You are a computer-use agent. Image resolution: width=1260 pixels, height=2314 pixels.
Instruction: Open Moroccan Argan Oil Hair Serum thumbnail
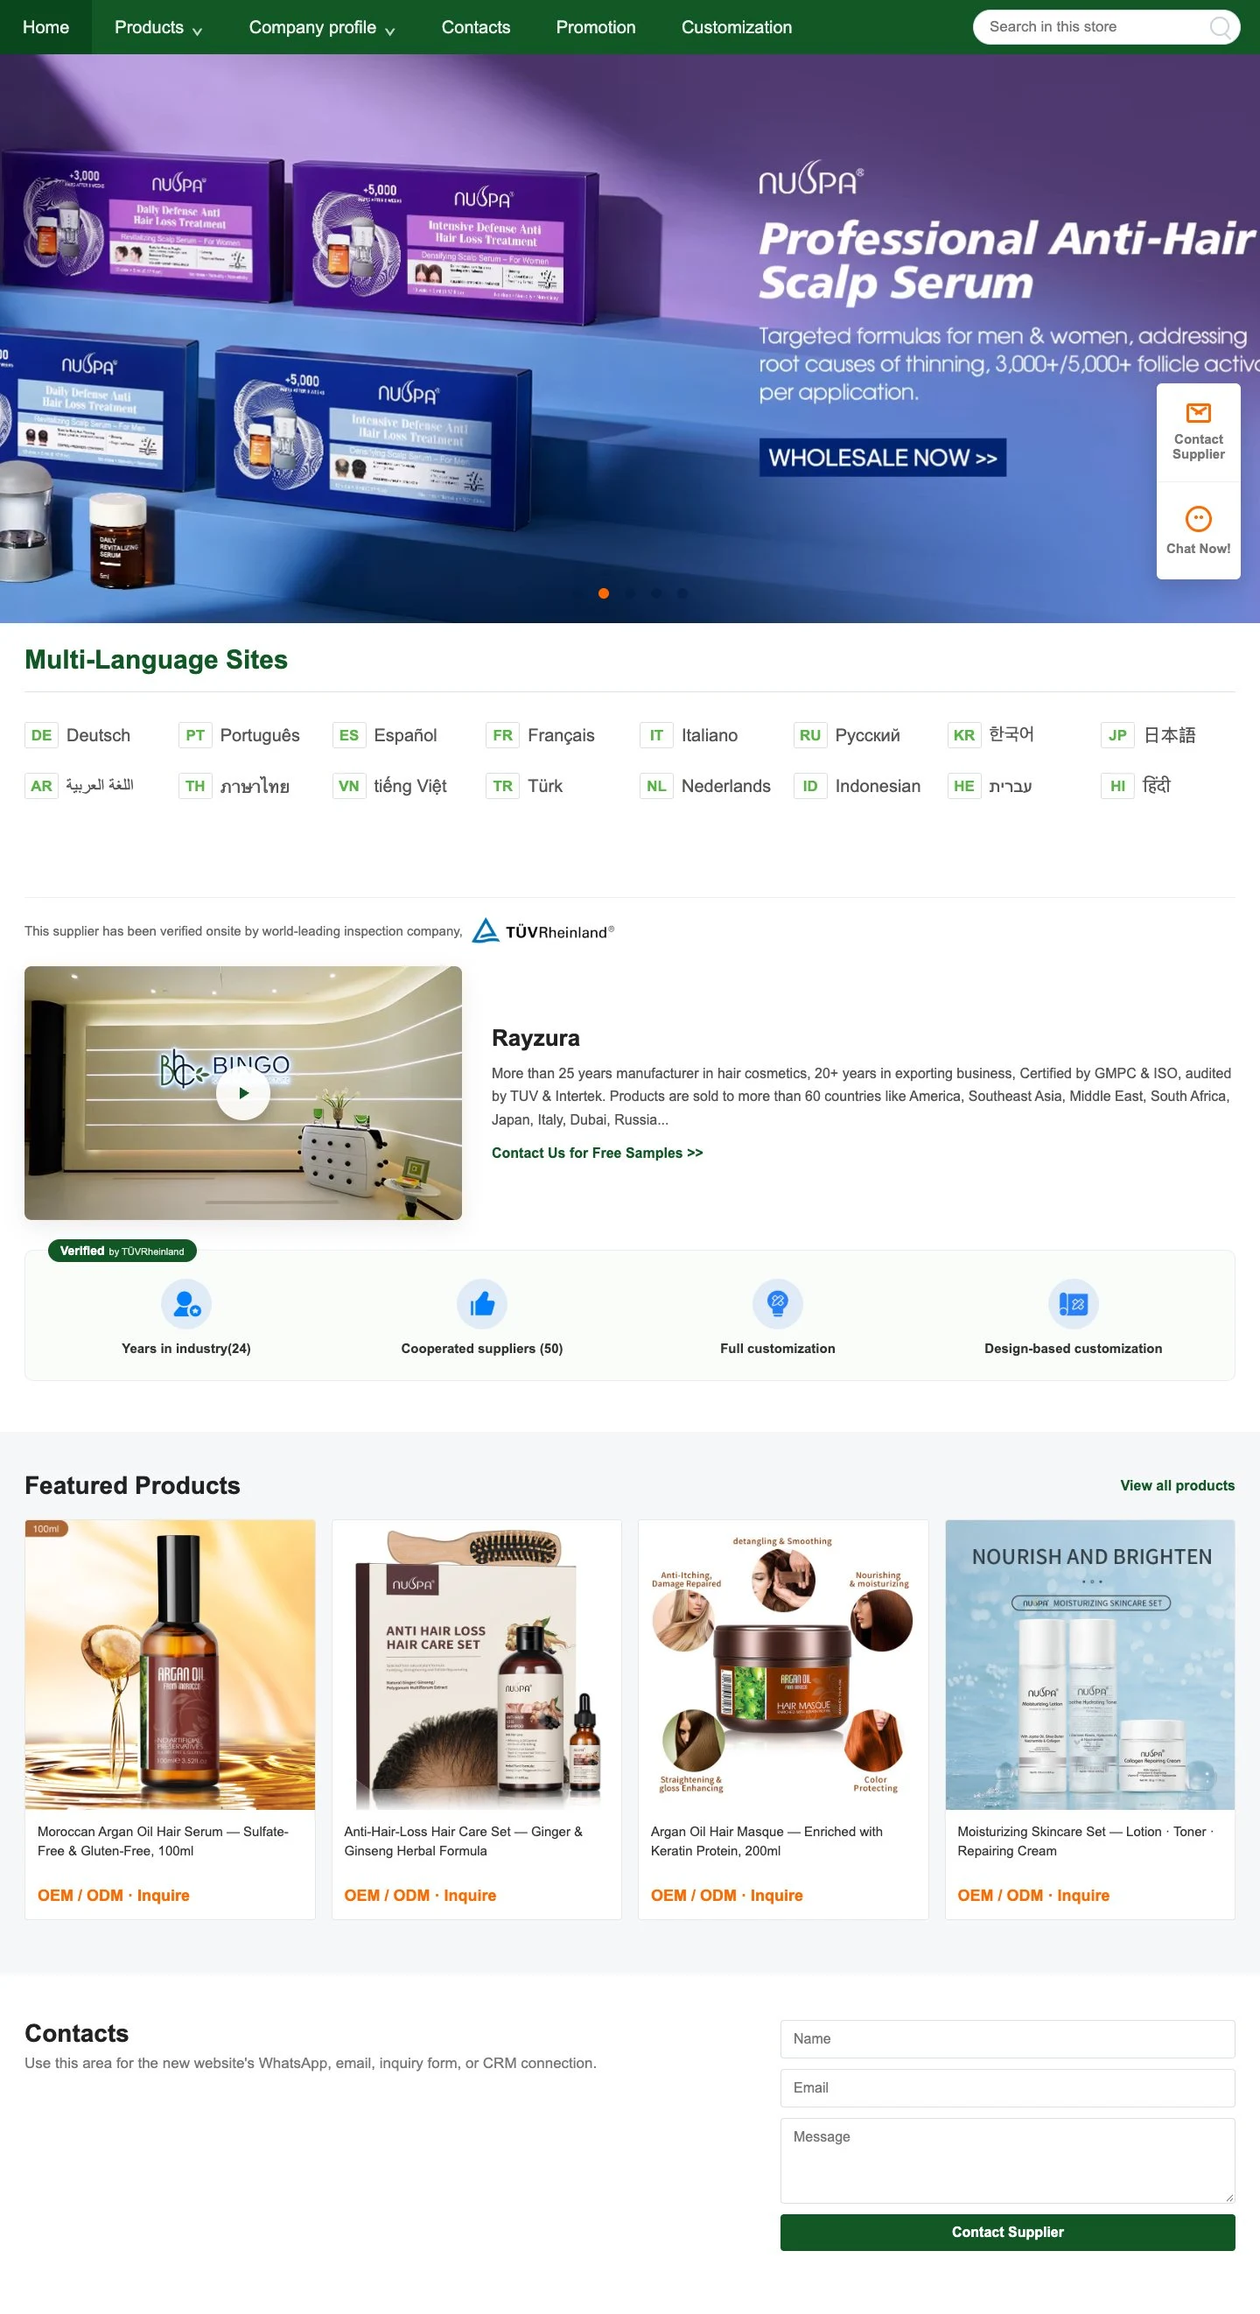[x=170, y=1664]
